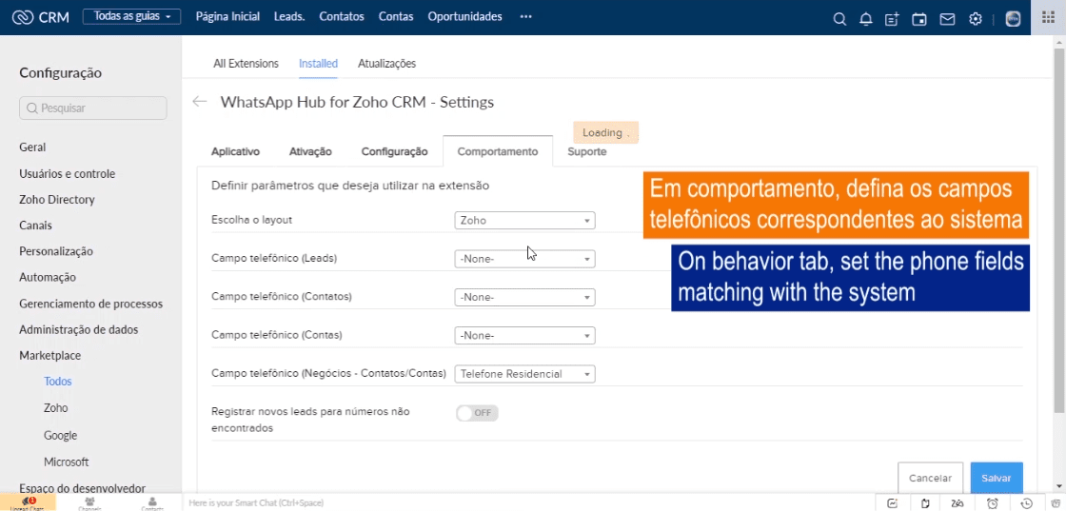Open the search icon in top bar
This screenshot has height=511, width=1066.
839,18
